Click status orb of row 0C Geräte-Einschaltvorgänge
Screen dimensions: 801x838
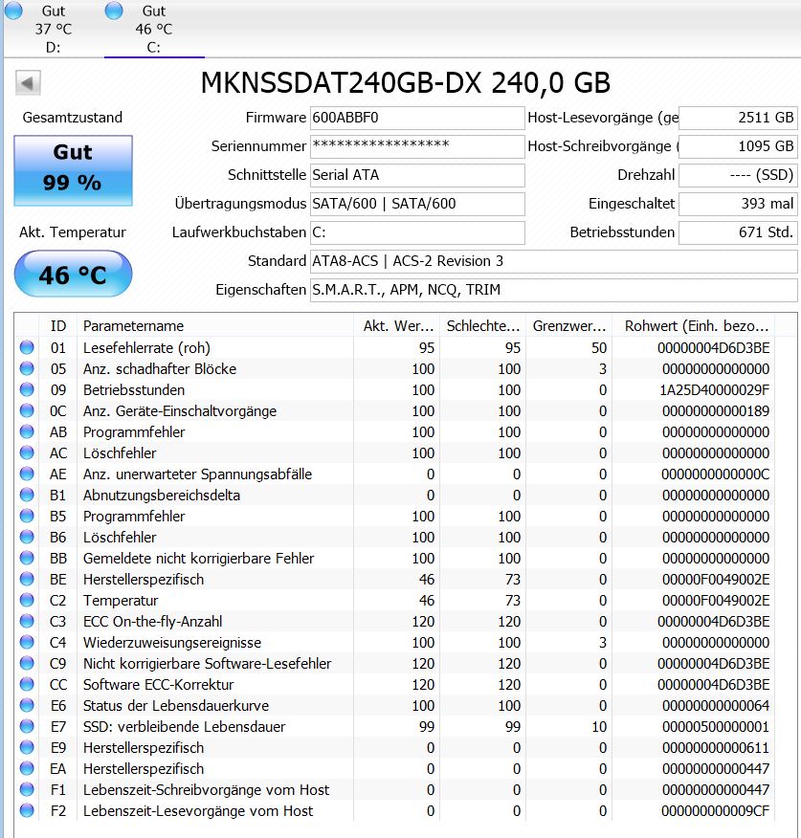point(27,410)
